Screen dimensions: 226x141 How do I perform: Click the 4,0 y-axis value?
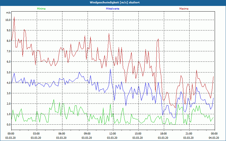click(8, 83)
